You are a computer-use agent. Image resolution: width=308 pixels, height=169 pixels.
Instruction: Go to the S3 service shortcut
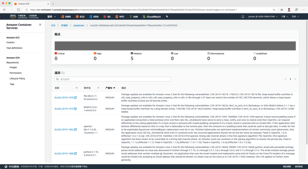107,16
